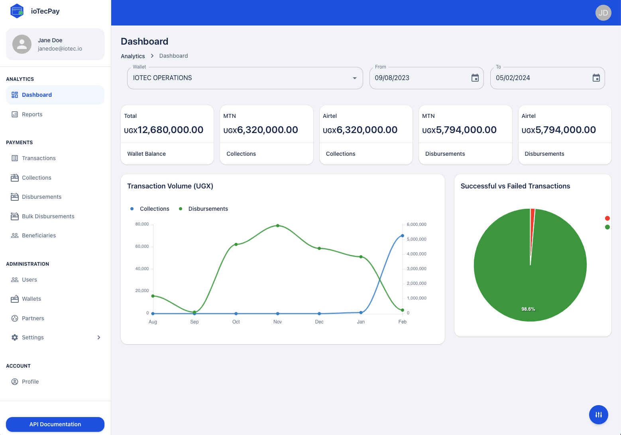Screen dimensions: 621x435
Task: Click the Partners icon in sidebar
Action: point(15,318)
